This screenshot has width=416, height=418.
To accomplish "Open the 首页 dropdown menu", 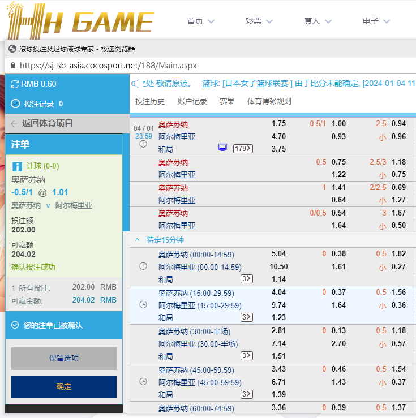I will [x=200, y=21].
